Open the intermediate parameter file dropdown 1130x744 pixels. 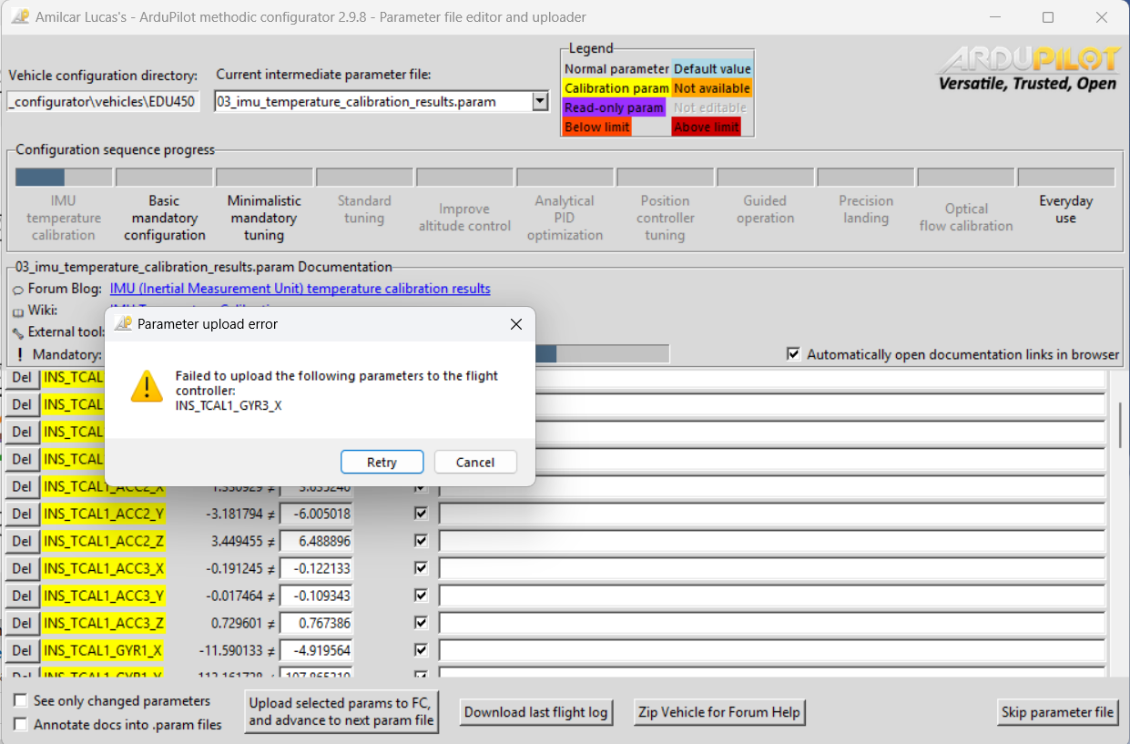click(540, 102)
